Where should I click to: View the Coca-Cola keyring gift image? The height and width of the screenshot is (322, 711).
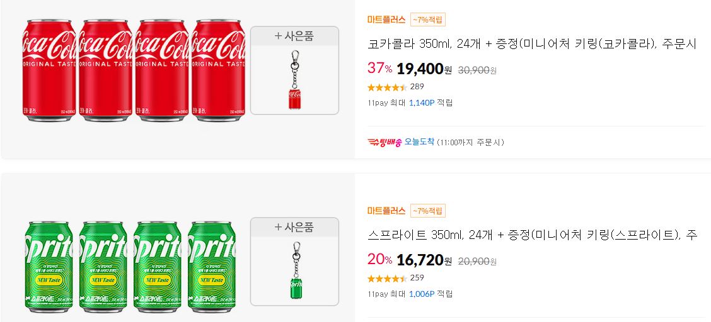coord(295,80)
